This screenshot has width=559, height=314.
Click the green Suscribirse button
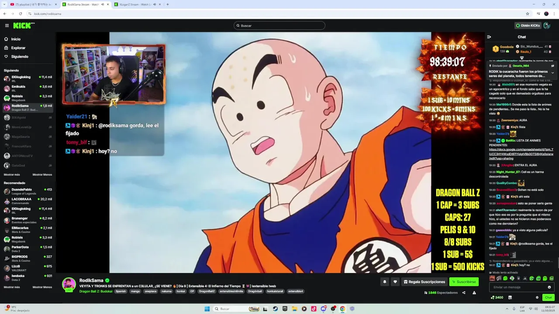click(x=464, y=282)
